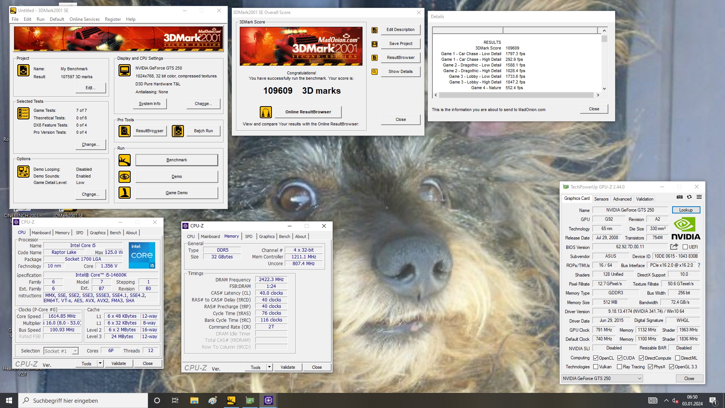The height and width of the screenshot is (408, 725).
Task: Click the Selected Tests checklist icon
Action: click(x=23, y=113)
